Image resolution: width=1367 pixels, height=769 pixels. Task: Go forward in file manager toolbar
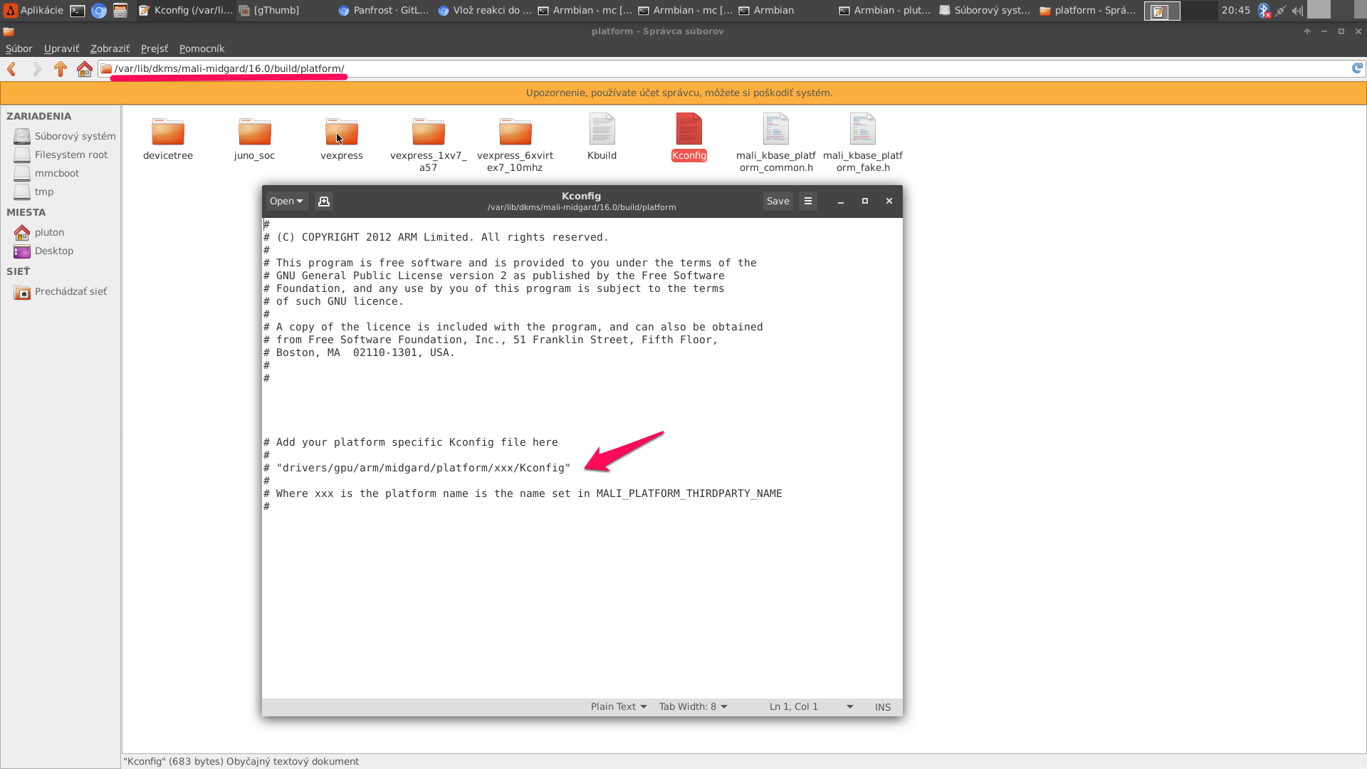click(37, 69)
